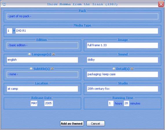Open the Edition selector showing basic edition
This screenshot has width=165, height=130.
(42, 45)
